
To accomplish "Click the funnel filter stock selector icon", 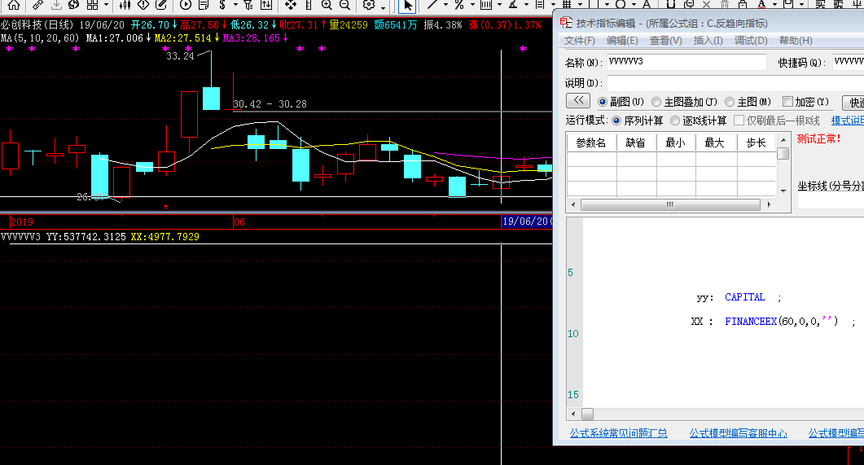I will click(248, 5).
